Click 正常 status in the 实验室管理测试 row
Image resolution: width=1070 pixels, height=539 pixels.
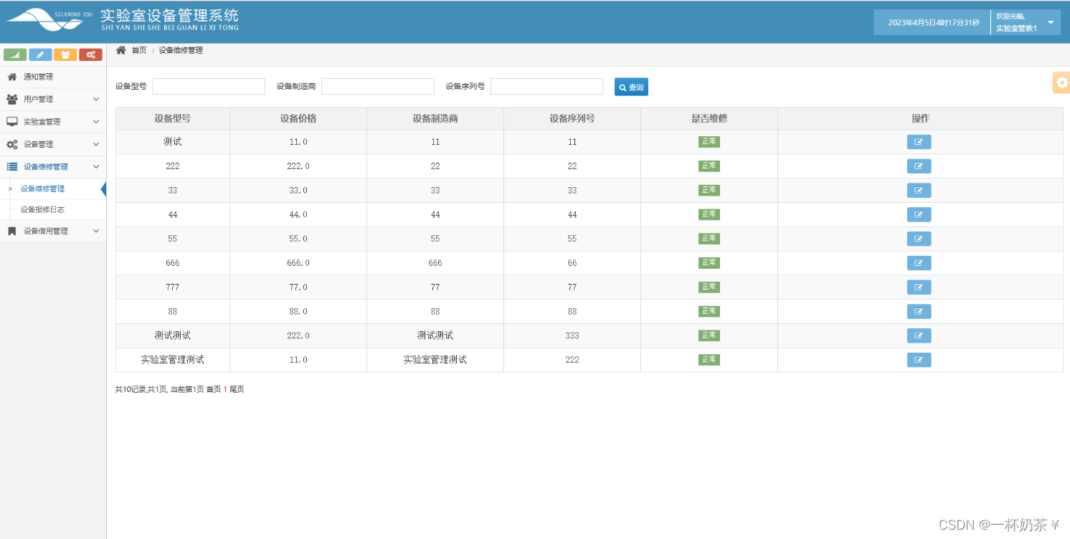tap(709, 360)
